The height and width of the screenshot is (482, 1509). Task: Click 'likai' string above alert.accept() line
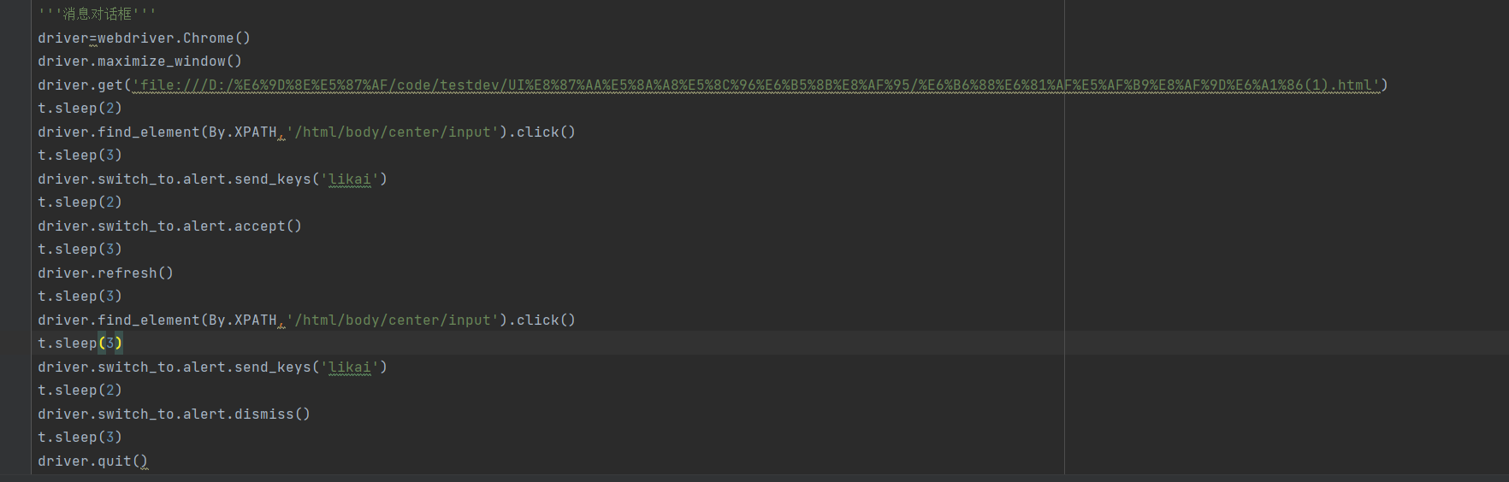(350, 179)
